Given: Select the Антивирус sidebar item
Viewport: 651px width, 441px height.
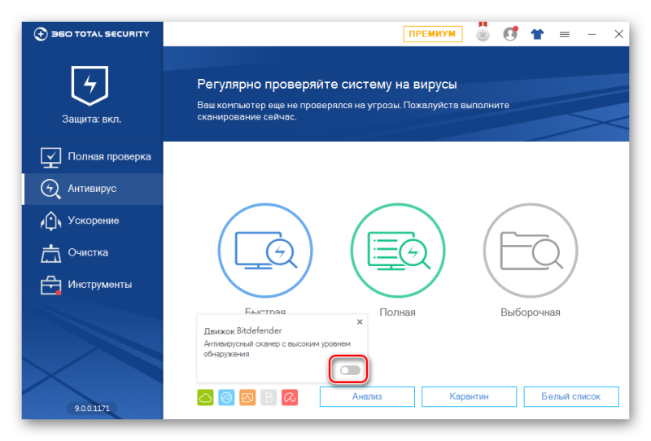Looking at the screenshot, I should coord(93,189).
